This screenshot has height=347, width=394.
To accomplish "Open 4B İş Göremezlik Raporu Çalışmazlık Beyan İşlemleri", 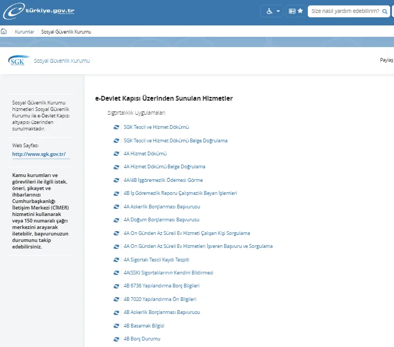I will click(x=180, y=193).
